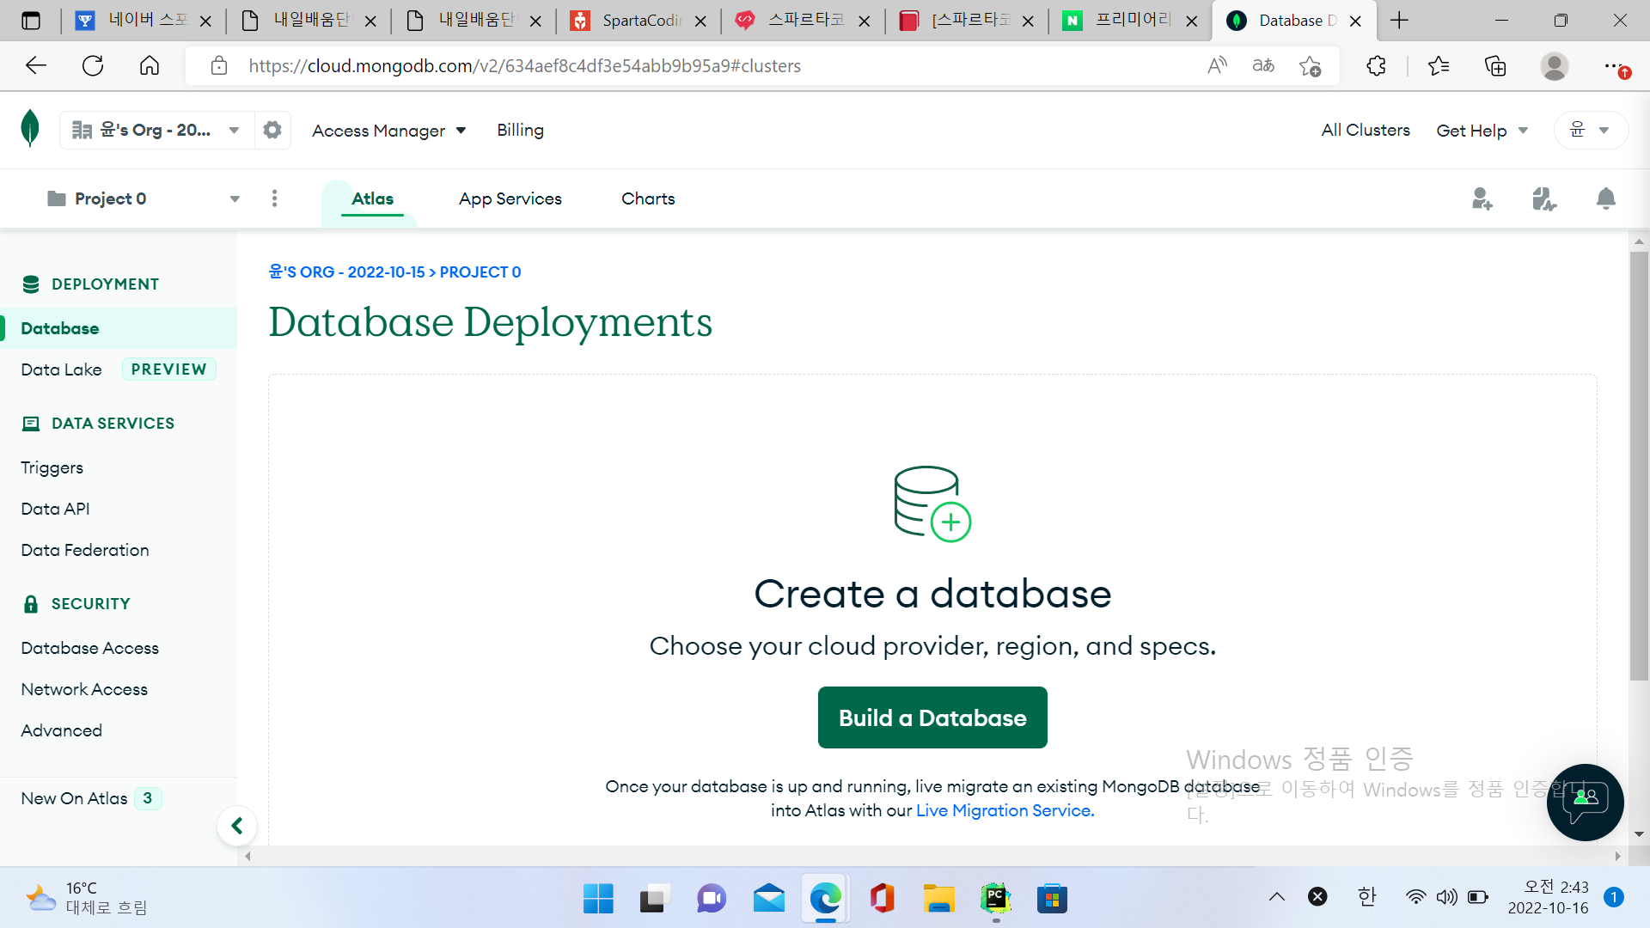Toggle the Korean input method indicator
The height and width of the screenshot is (928, 1650).
(1366, 897)
